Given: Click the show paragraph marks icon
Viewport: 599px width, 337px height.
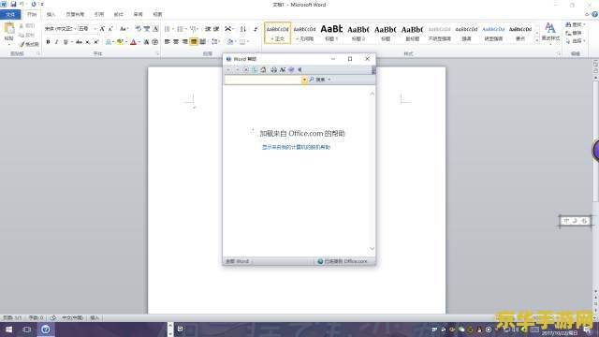Looking at the screenshot, I should click(x=256, y=29).
